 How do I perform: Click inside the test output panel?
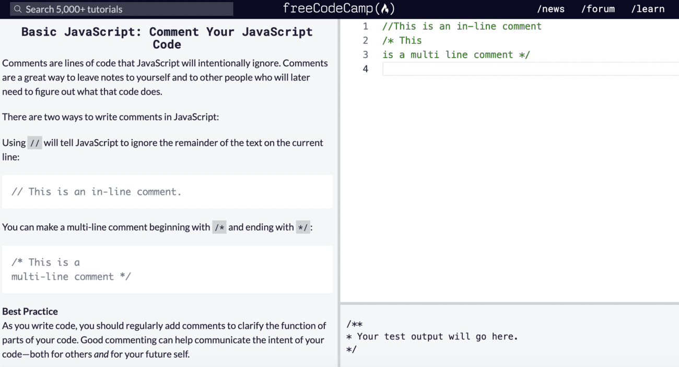point(432,336)
